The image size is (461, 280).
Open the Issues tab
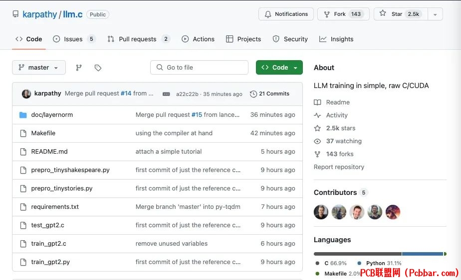(74, 39)
